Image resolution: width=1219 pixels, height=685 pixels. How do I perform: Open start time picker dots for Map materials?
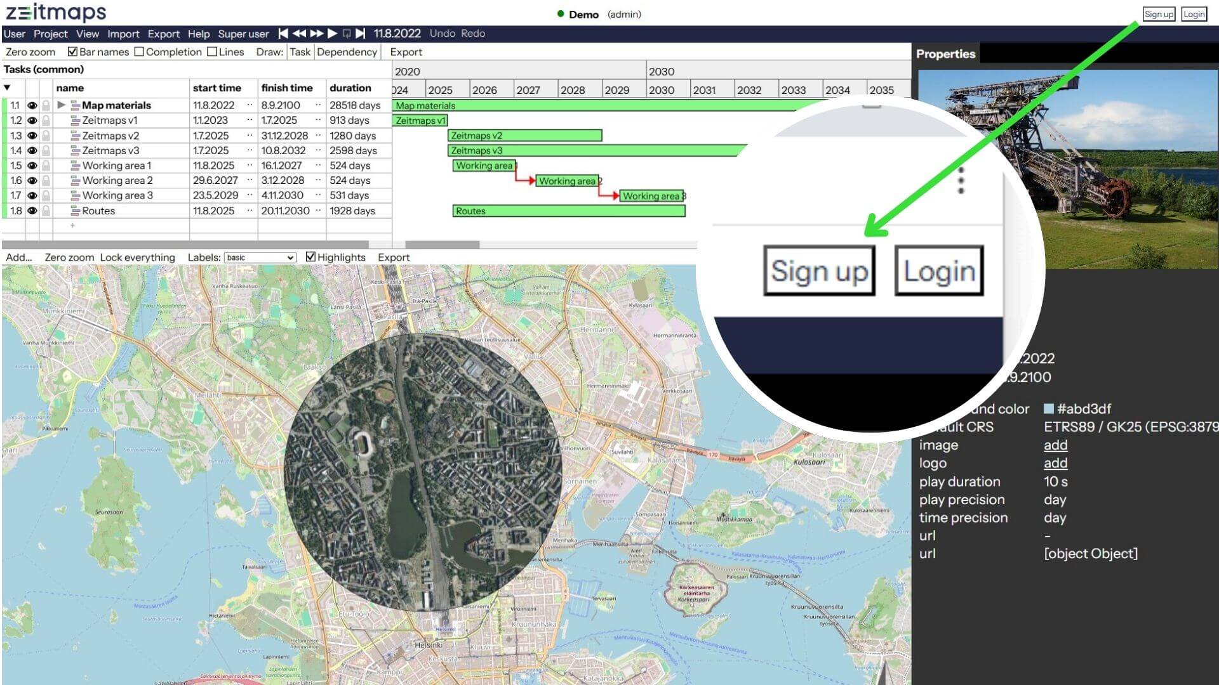250,105
